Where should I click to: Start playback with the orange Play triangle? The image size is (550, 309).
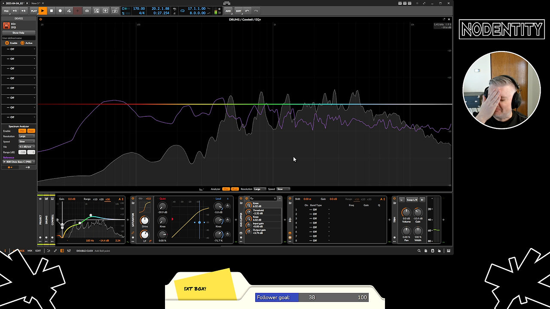tap(43, 11)
